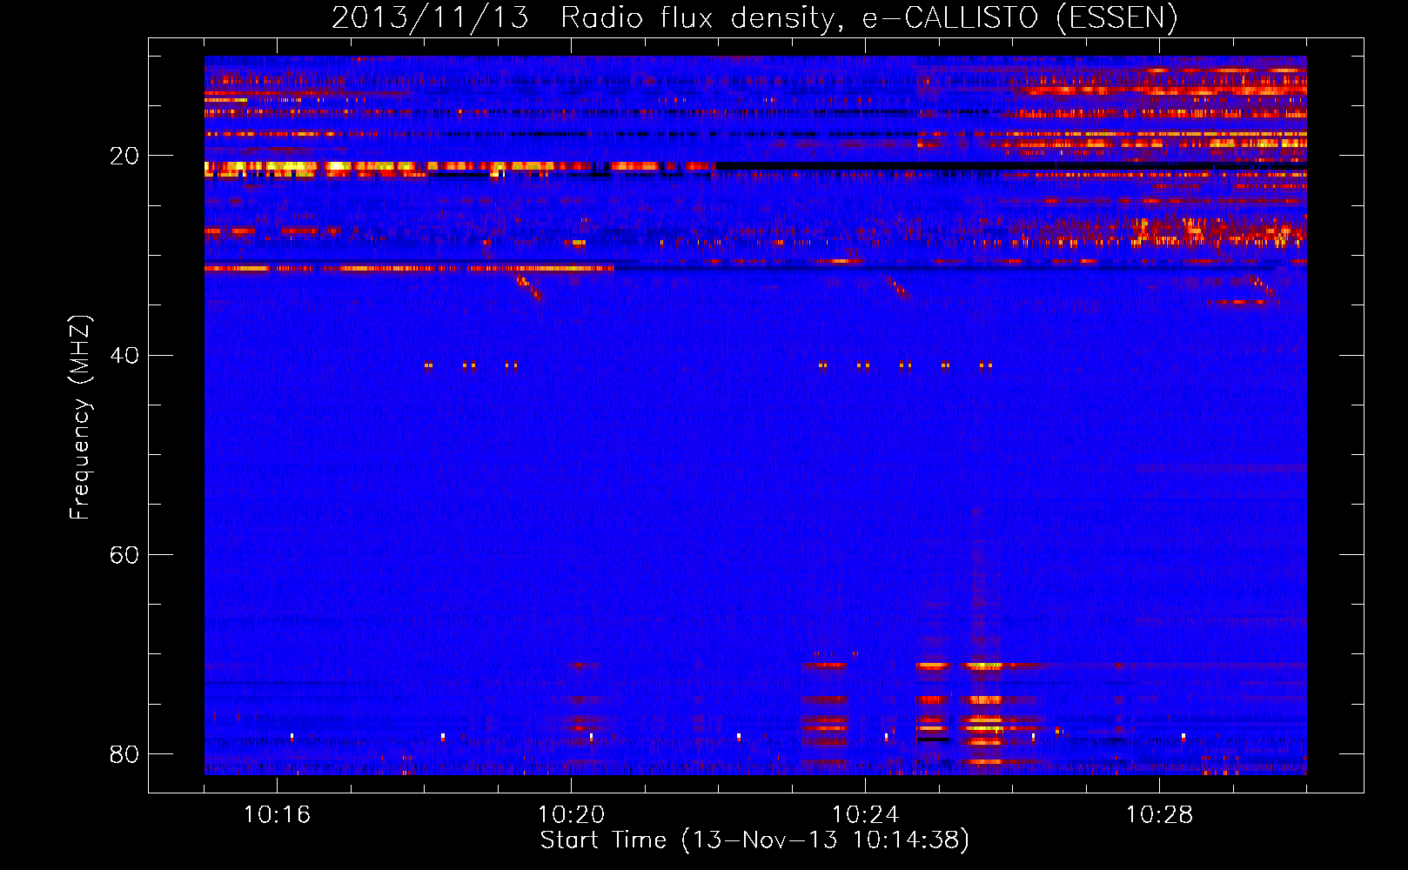Click the 80 MHz frequency tick label
Image resolution: width=1408 pixels, height=870 pixels.
(x=124, y=753)
